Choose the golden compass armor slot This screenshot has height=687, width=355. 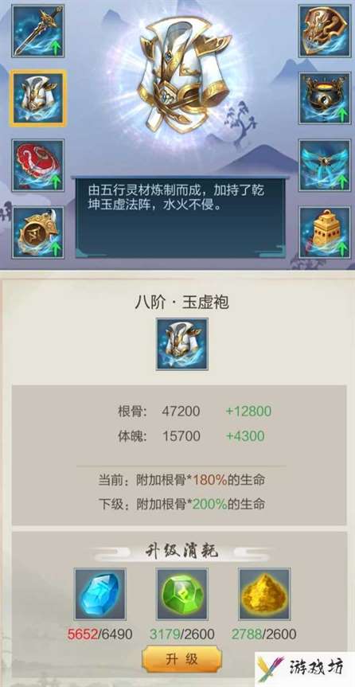[x=37, y=232]
